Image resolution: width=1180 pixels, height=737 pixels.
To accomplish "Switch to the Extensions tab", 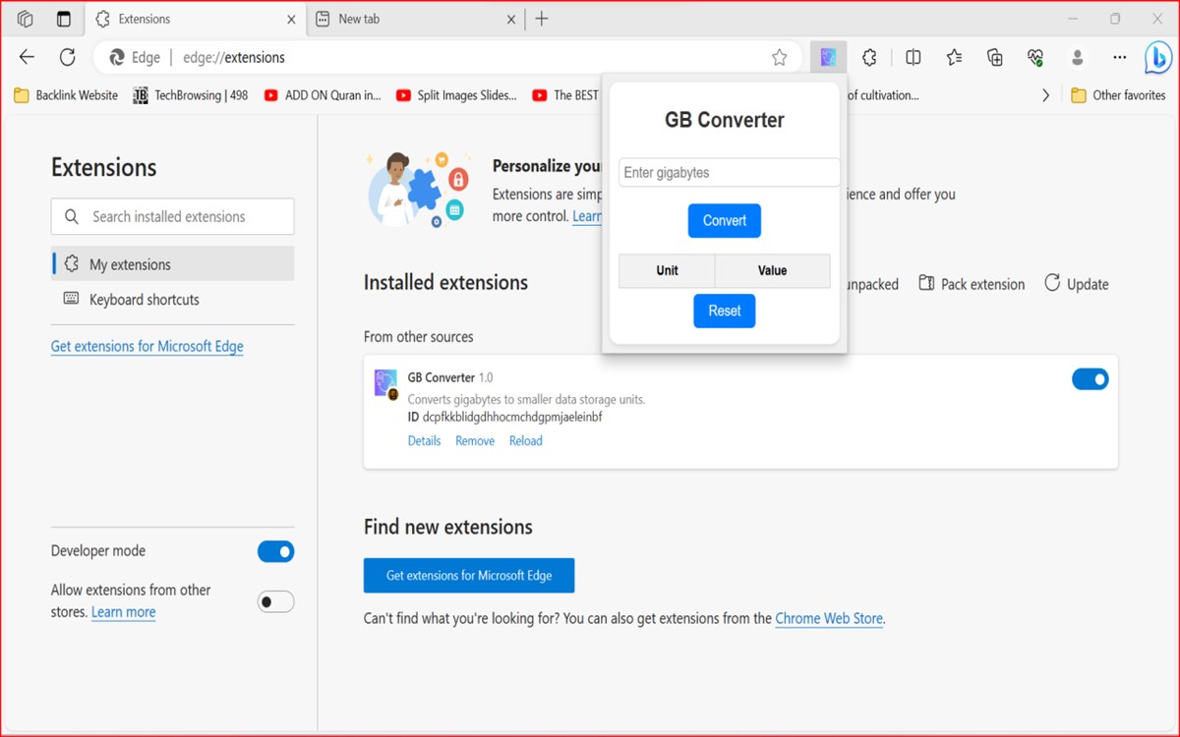I will click(196, 19).
